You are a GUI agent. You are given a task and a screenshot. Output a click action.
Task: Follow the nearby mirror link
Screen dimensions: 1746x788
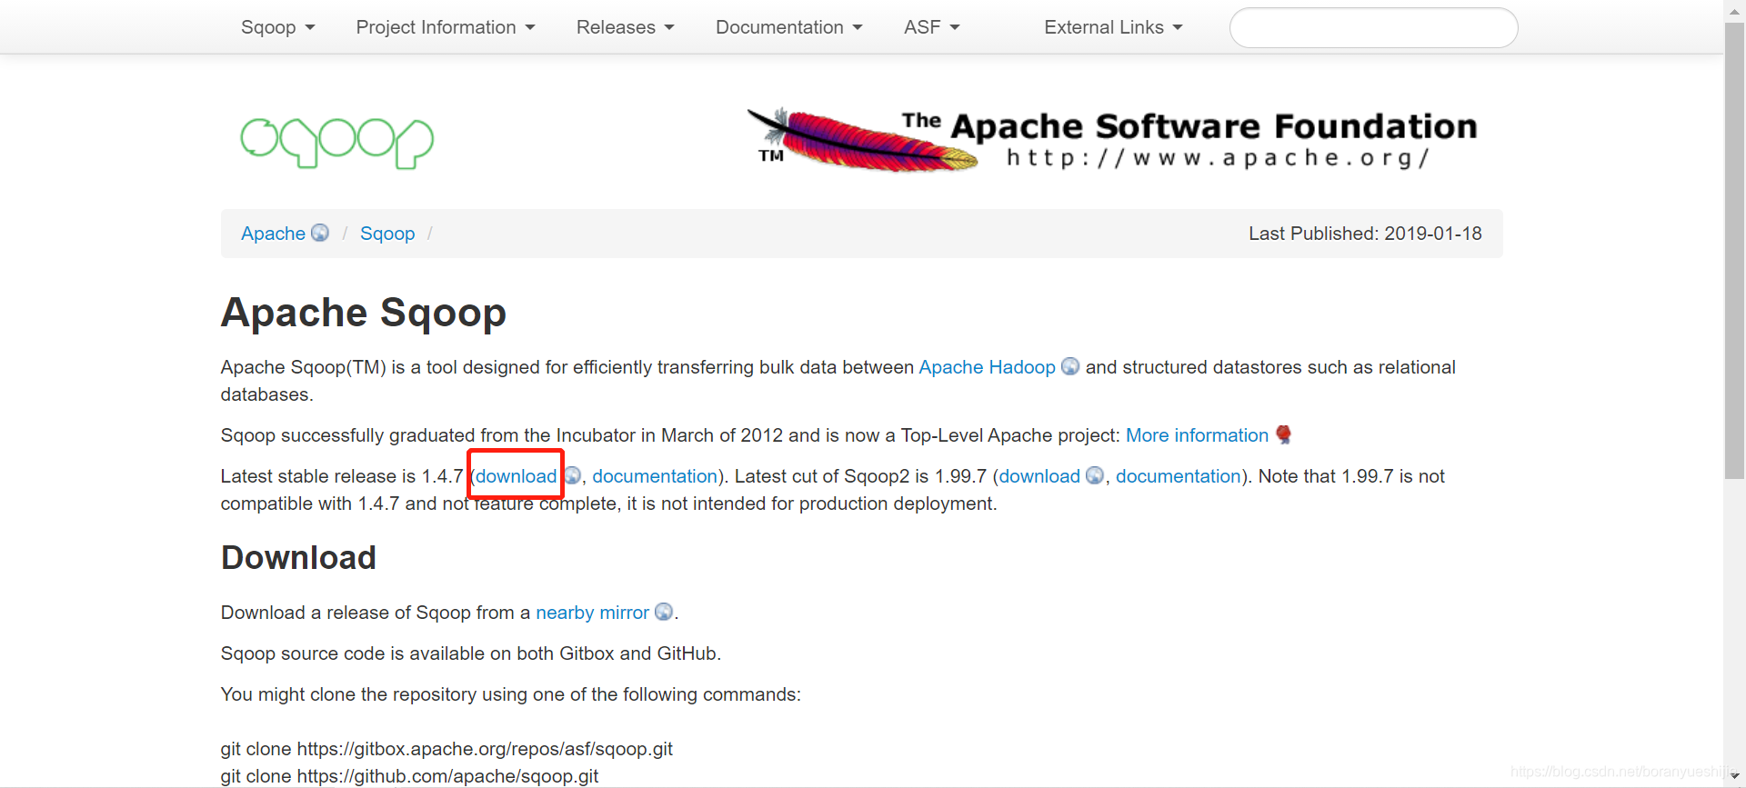pos(592,613)
